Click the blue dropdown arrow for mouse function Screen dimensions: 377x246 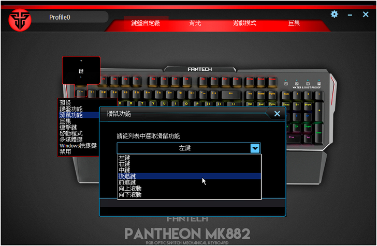pyautogui.click(x=255, y=148)
